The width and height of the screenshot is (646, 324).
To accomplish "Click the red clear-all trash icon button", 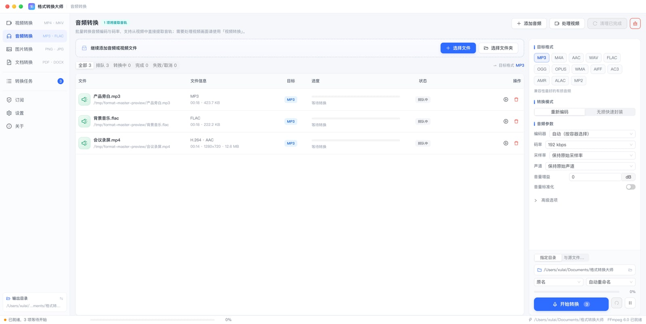I will (x=635, y=23).
